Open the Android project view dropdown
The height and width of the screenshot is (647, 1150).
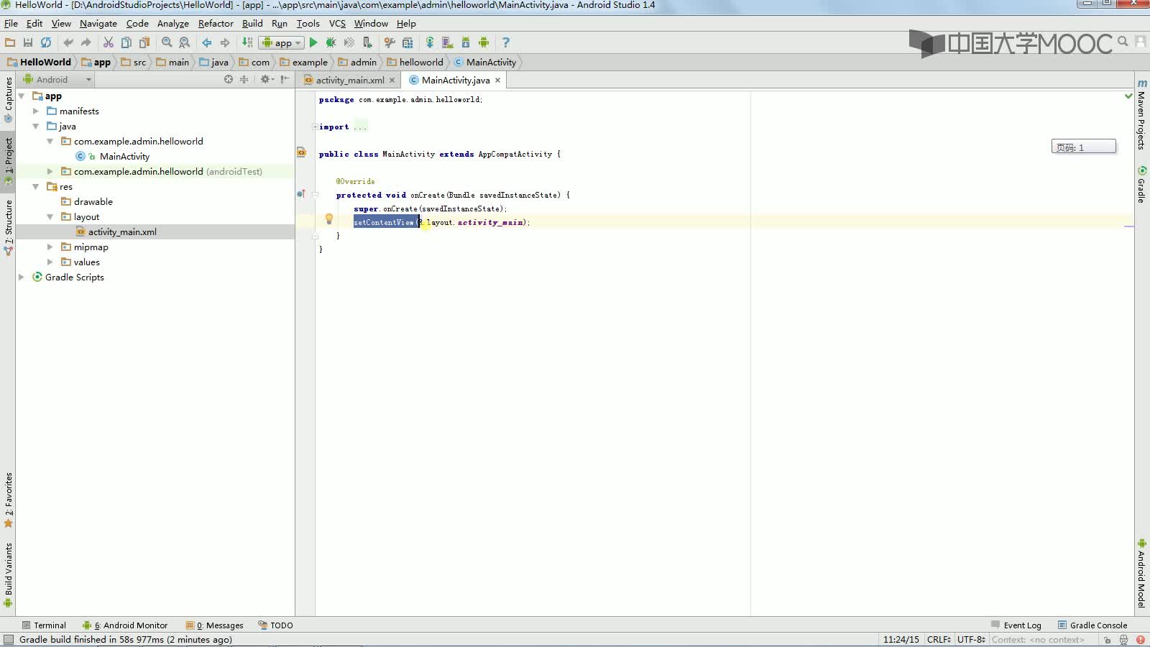[57, 79]
